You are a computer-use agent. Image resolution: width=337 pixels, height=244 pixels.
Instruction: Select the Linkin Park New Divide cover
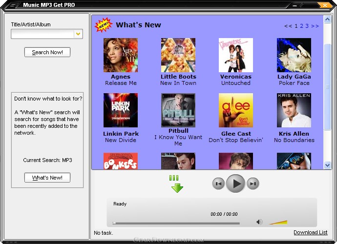pyautogui.click(x=121, y=110)
